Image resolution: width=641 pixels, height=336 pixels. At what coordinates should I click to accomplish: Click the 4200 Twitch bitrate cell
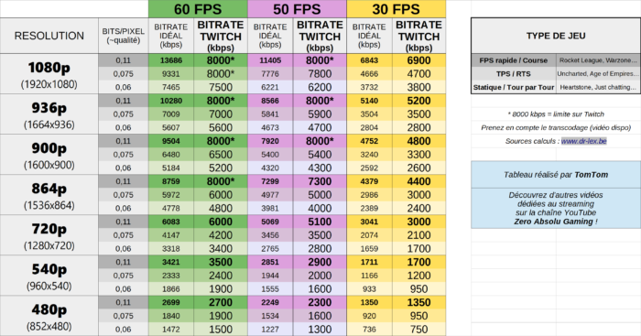point(221,235)
